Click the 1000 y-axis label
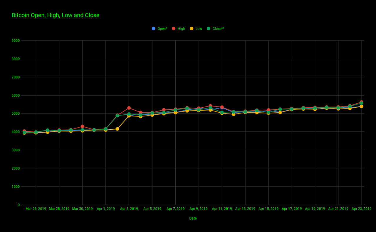Viewport: 376px width, 232px height. 16,187
